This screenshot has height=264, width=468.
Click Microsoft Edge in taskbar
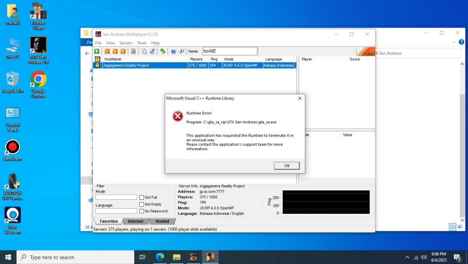pos(160,257)
